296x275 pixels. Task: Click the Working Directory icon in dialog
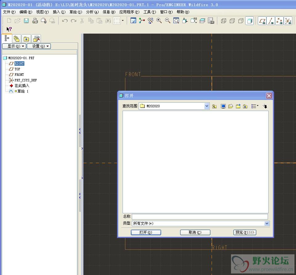(230, 106)
